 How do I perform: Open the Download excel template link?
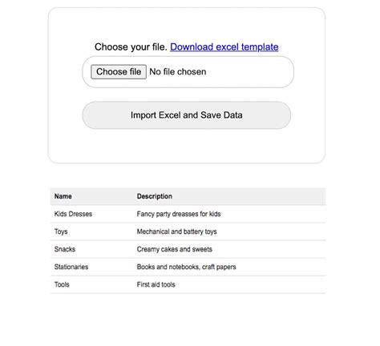pos(224,47)
